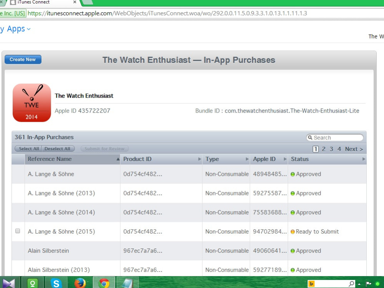
Task: Open the green Q app in taskbar
Action: click(33, 283)
